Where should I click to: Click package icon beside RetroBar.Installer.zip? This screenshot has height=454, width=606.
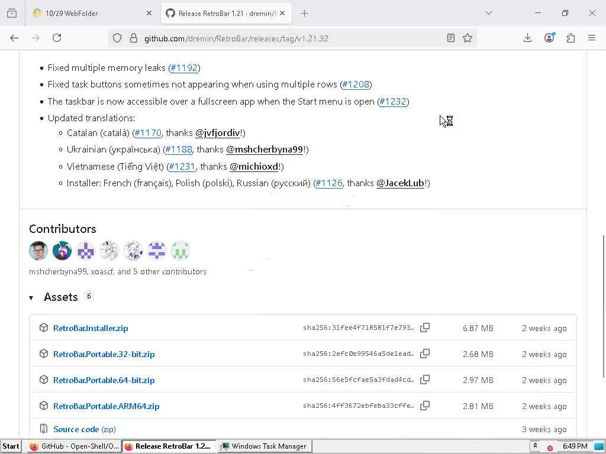[x=44, y=327]
